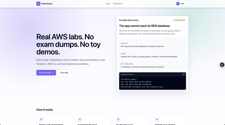This screenshot has height=125, width=225.
Task: Go to the Labs nav item
Action: 108,4
